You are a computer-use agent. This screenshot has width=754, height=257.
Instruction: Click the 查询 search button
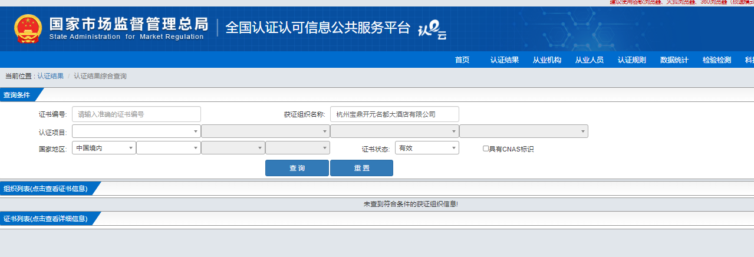[x=297, y=168]
